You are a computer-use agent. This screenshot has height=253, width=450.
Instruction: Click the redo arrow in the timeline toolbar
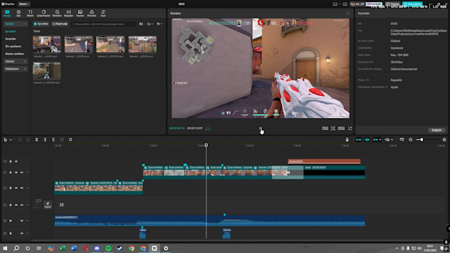(x=28, y=140)
